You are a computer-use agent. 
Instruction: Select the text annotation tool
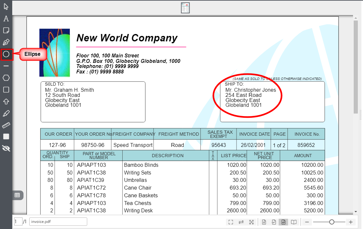(6, 18)
